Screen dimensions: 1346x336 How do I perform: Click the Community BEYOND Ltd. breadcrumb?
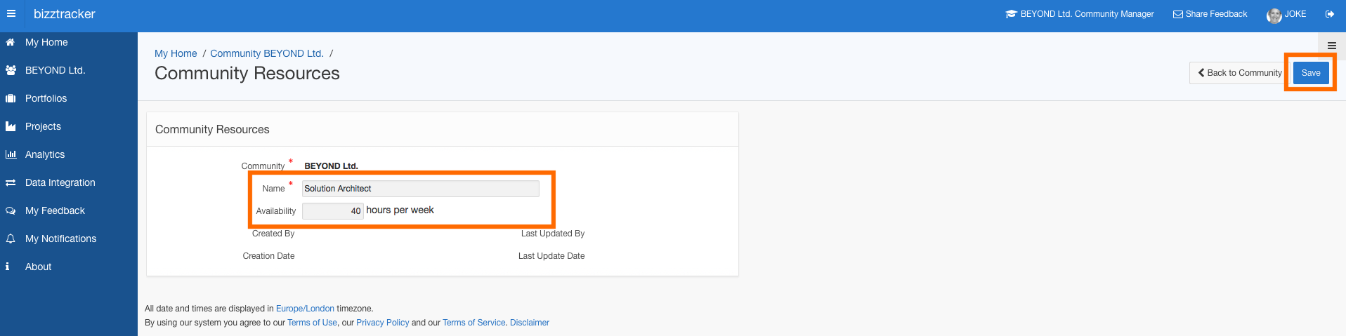[x=267, y=53]
